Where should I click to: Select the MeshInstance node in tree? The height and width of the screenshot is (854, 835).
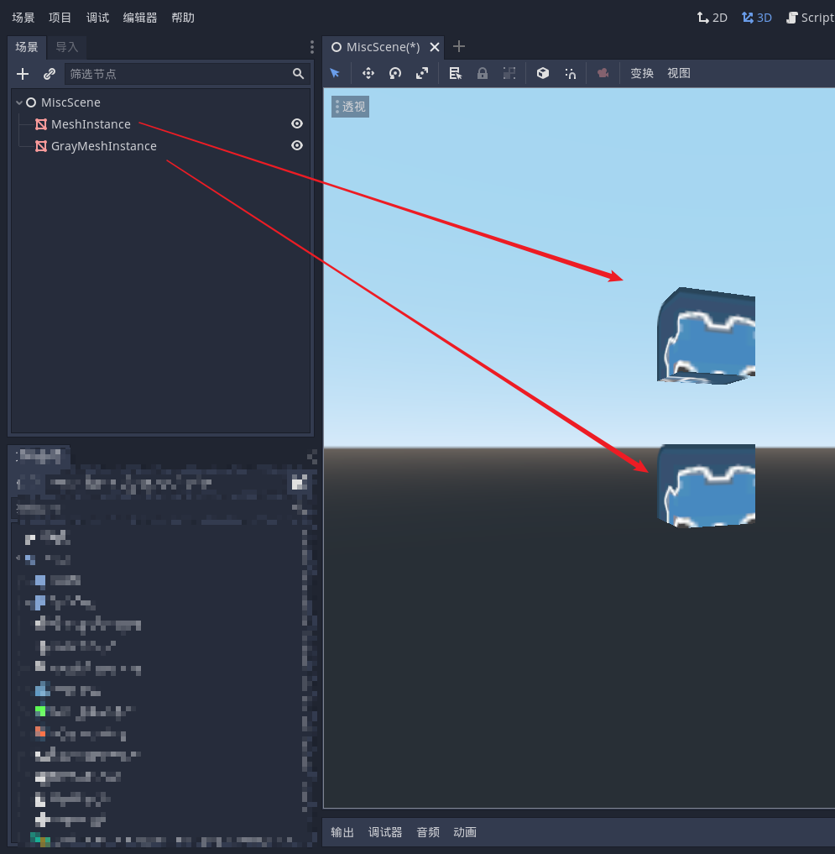[91, 124]
